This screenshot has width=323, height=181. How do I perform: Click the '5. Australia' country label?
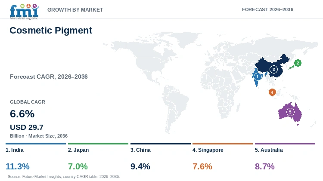pyautogui.click(x=269, y=150)
